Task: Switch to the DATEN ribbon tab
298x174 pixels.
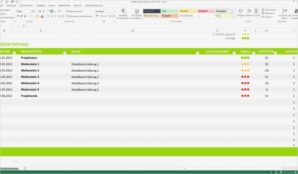Action: click(51, 5)
